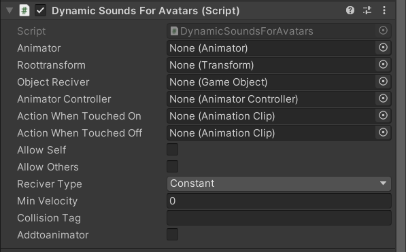Open picker for Action When Touched Off
The width and height of the screenshot is (406, 252).
[x=383, y=132]
